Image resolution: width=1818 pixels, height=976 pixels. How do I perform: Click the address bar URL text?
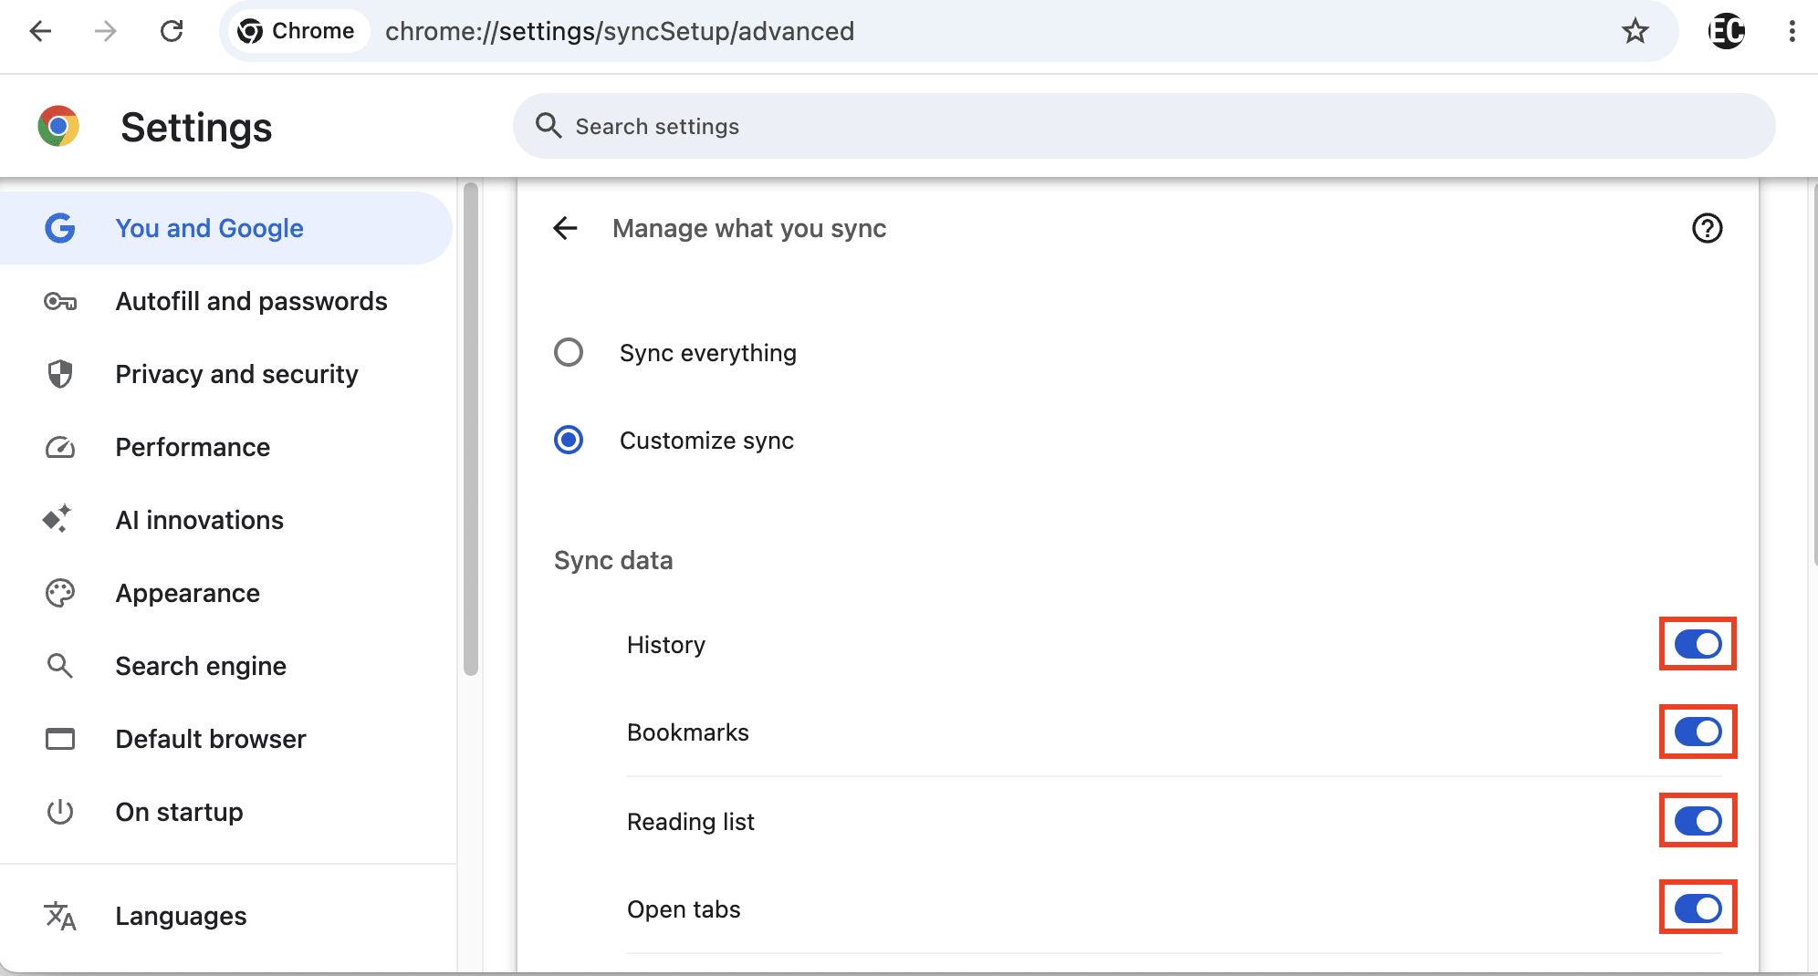pos(620,31)
